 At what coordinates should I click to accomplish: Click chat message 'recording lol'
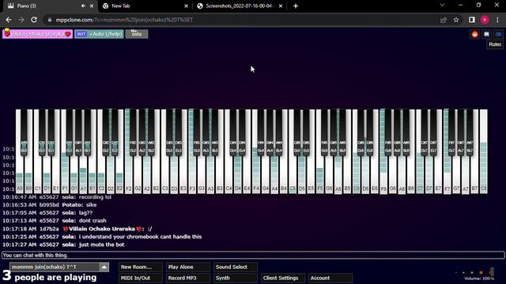tap(95, 197)
